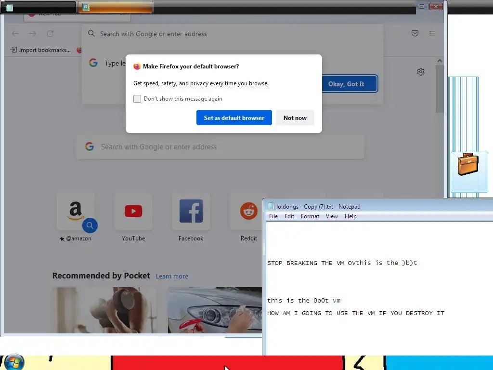Click the Windows Start orb
493x370 pixels.
pyautogui.click(x=14, y=362)
